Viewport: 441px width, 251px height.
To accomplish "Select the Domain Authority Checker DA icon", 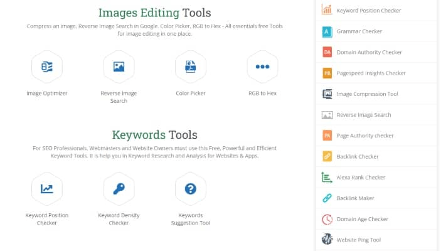I will pyautogui.click(x=327, y=52).
